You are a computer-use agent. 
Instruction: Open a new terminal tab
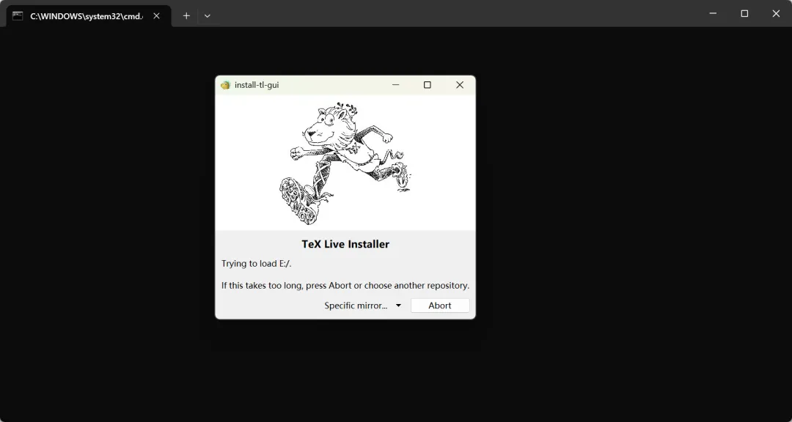pyautogui.click(x=186, y=16)
